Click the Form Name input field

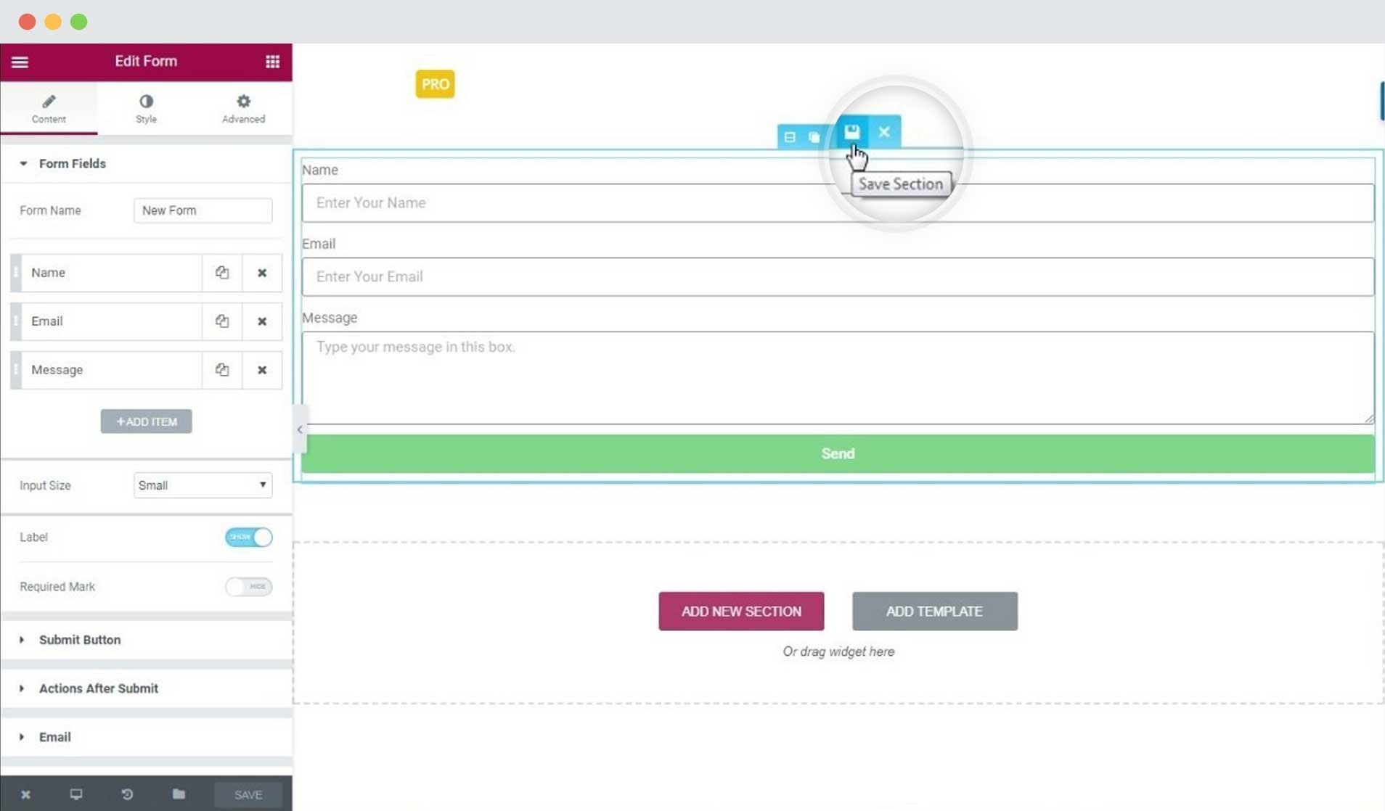point(203,210)
